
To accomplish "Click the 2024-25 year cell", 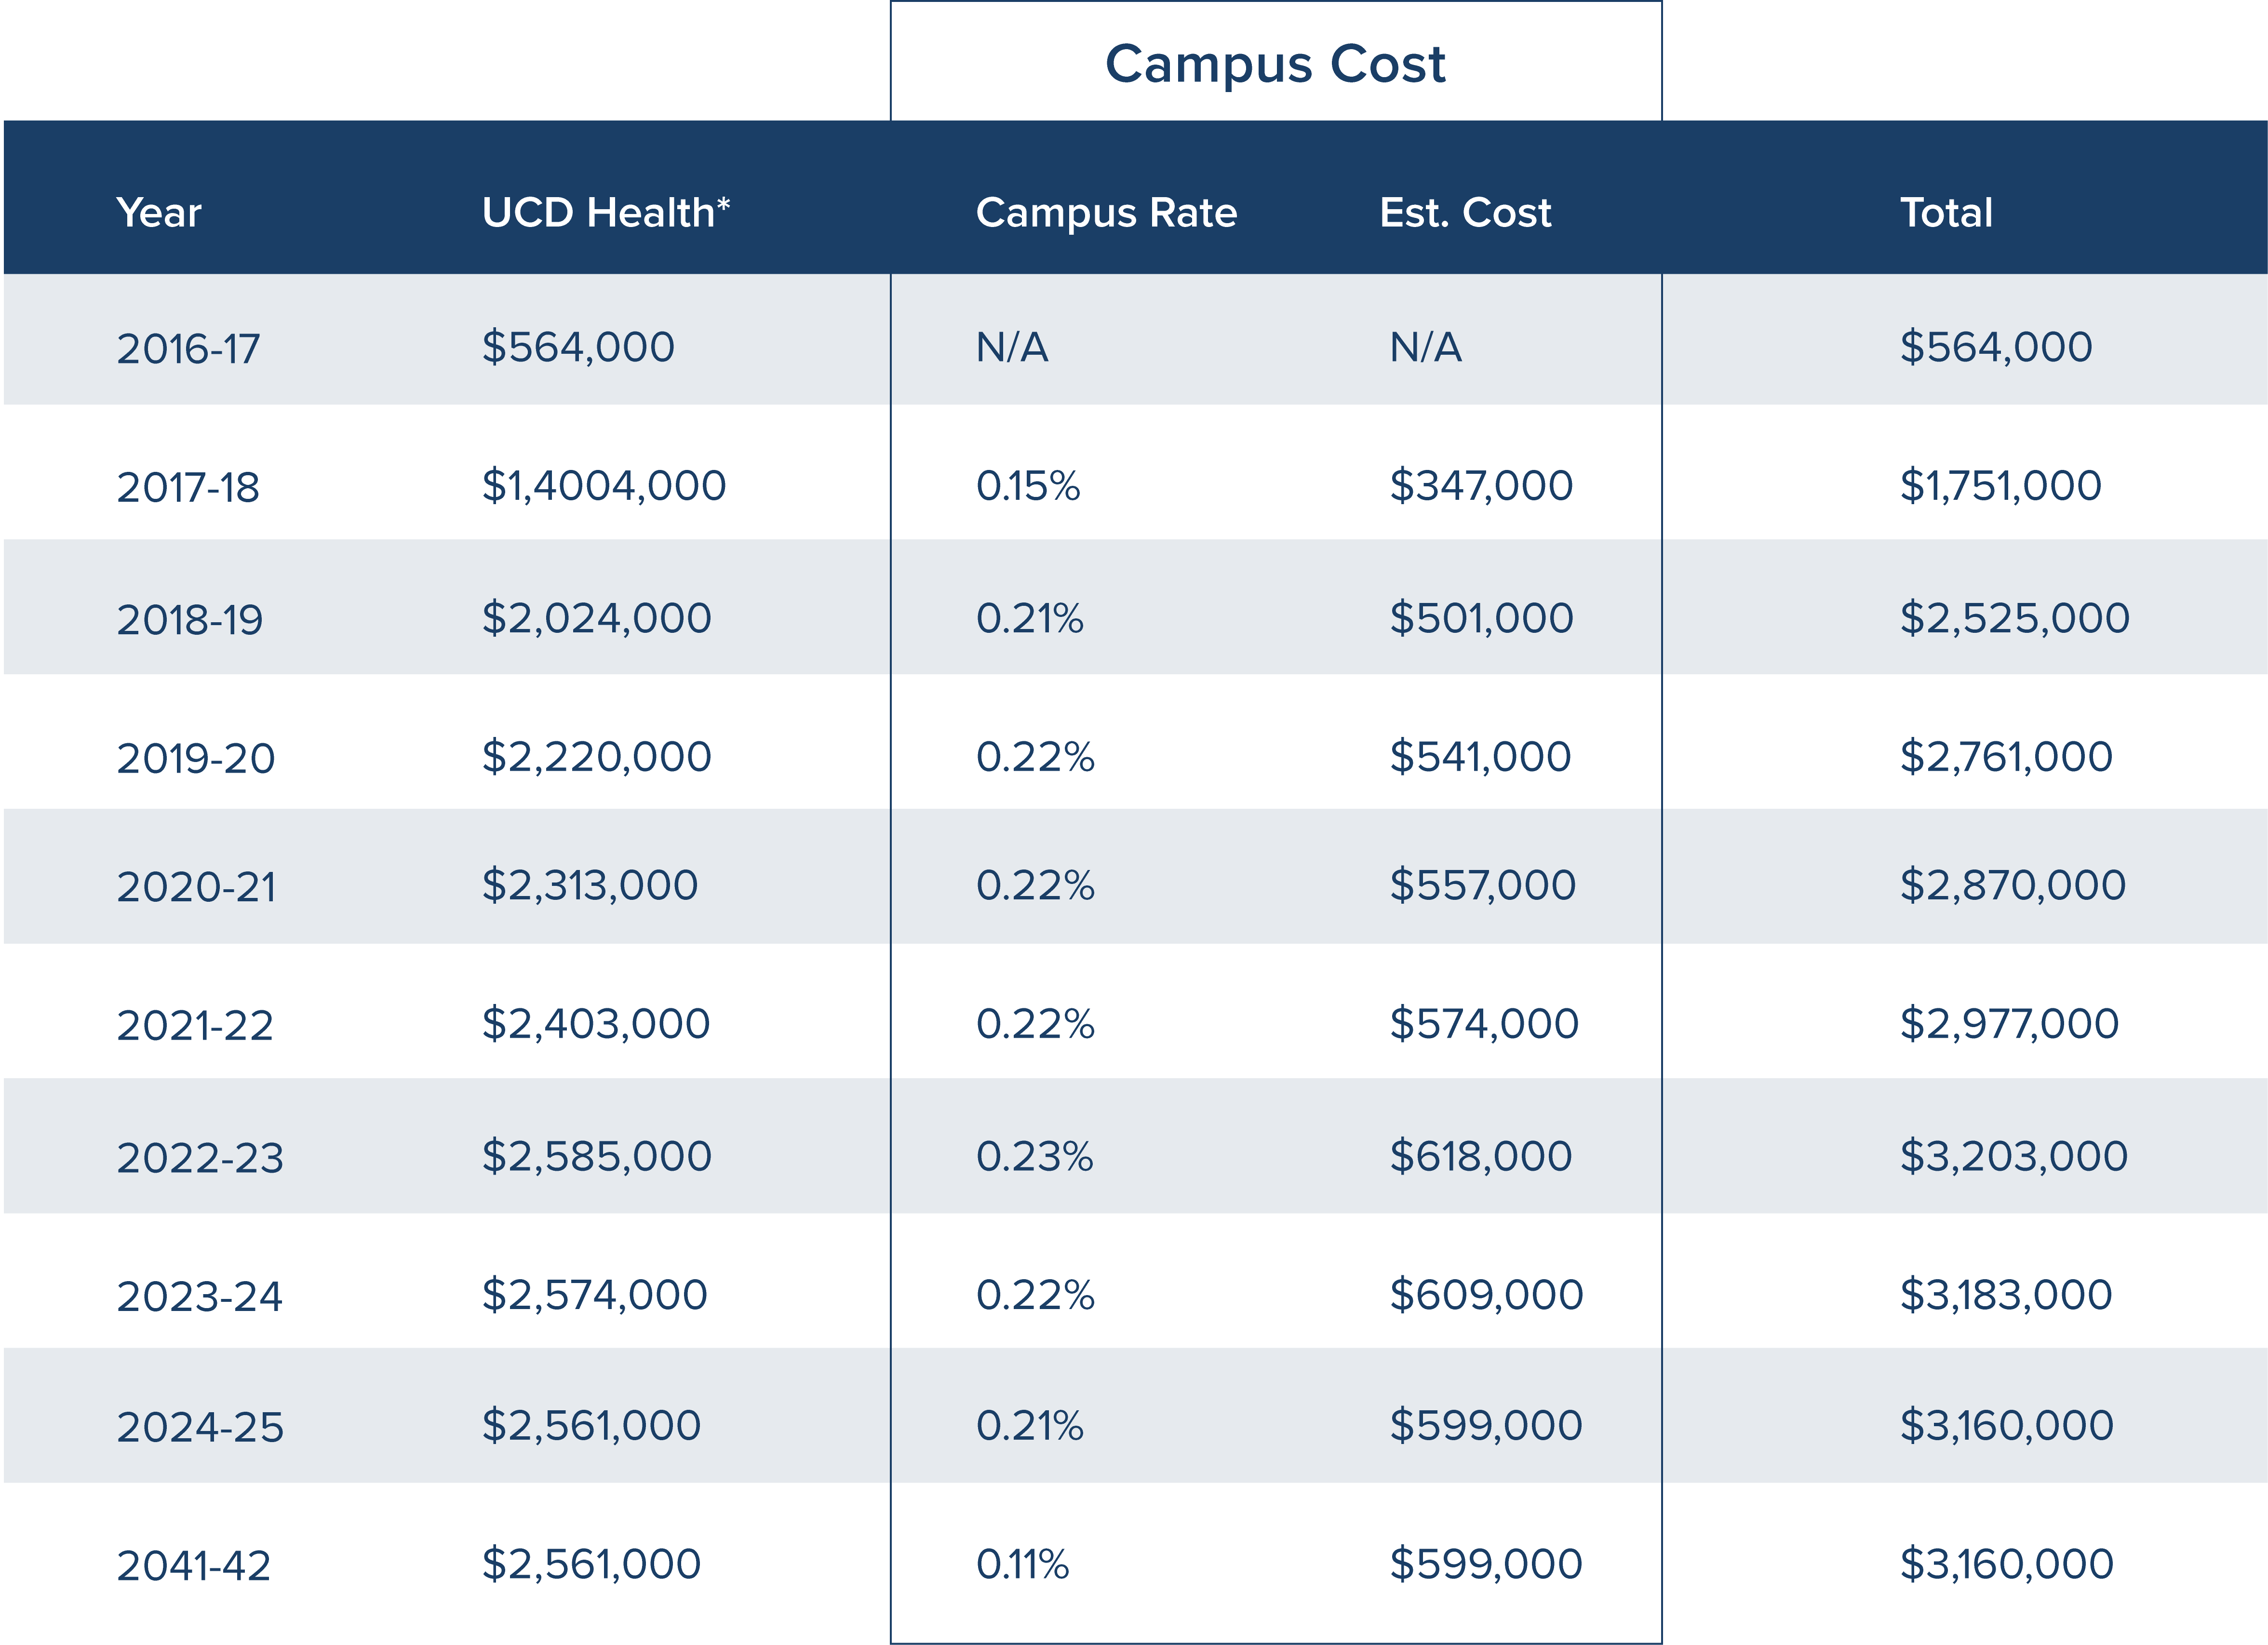I will pos(200,1427).
